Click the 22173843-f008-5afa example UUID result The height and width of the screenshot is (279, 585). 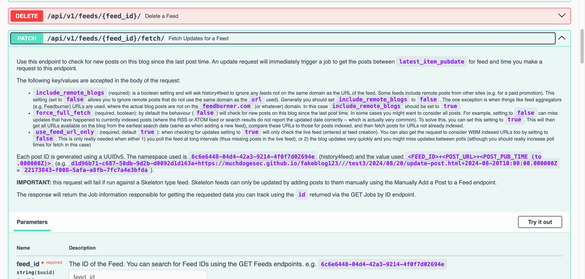click(86, 170)
